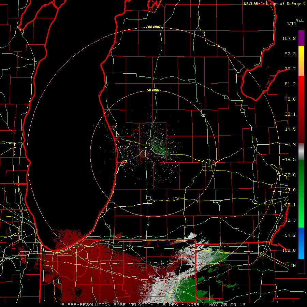Click the blue segment of velocity color bar

[x=301, y=243]
